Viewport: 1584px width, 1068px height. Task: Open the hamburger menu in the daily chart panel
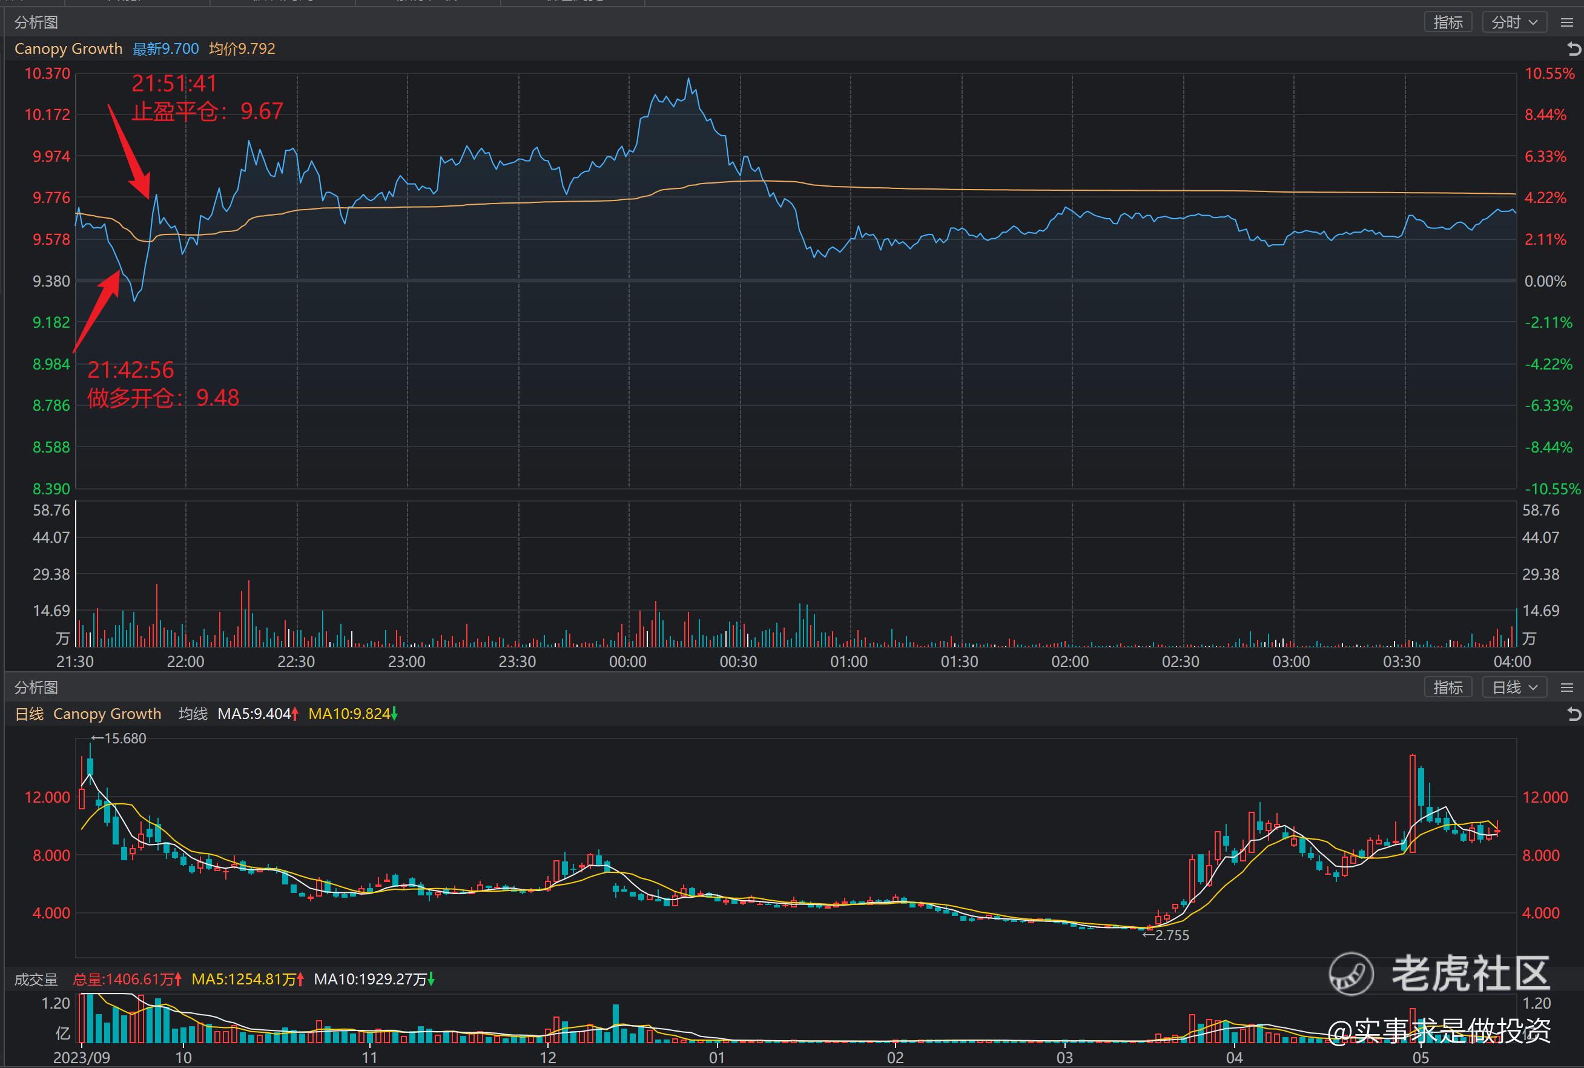click(x=1566, y=687)
